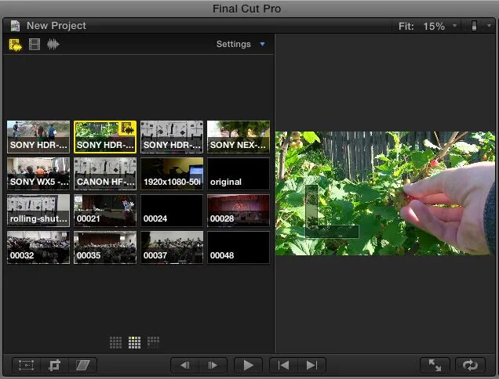Toggle loop playback
The width and height of the screenshot is (499, 379).
click(x=470, y=366)
